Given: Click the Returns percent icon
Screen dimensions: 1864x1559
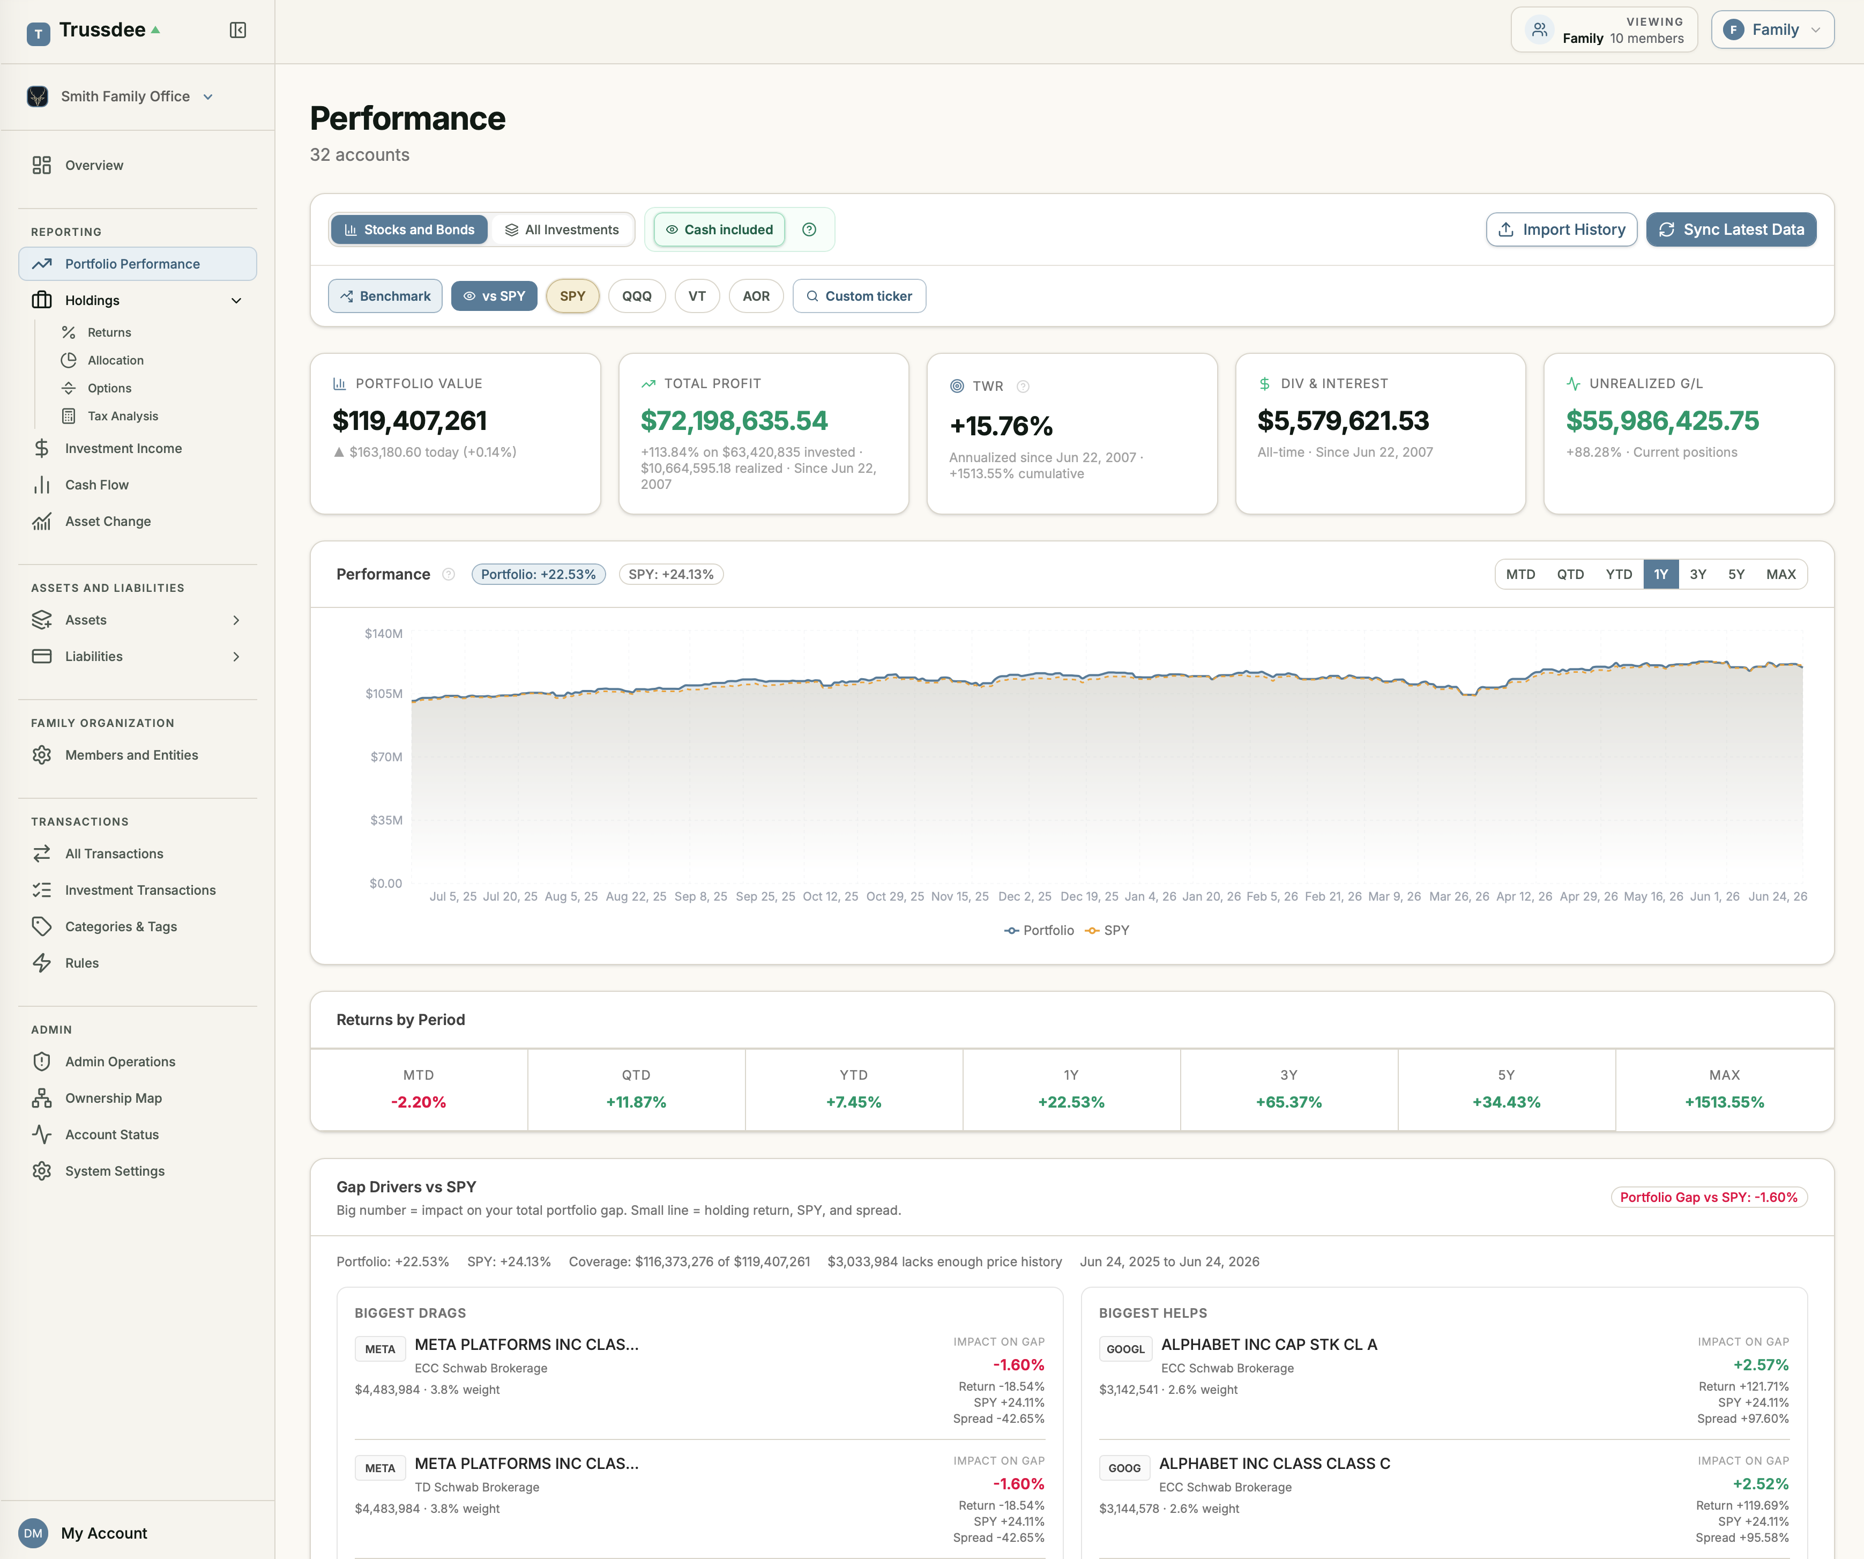Looking at the screenshot, I should click(x=69, y=332).
